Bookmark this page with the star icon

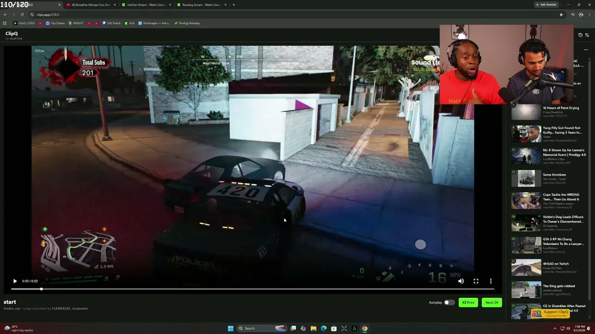click(561, 14)
